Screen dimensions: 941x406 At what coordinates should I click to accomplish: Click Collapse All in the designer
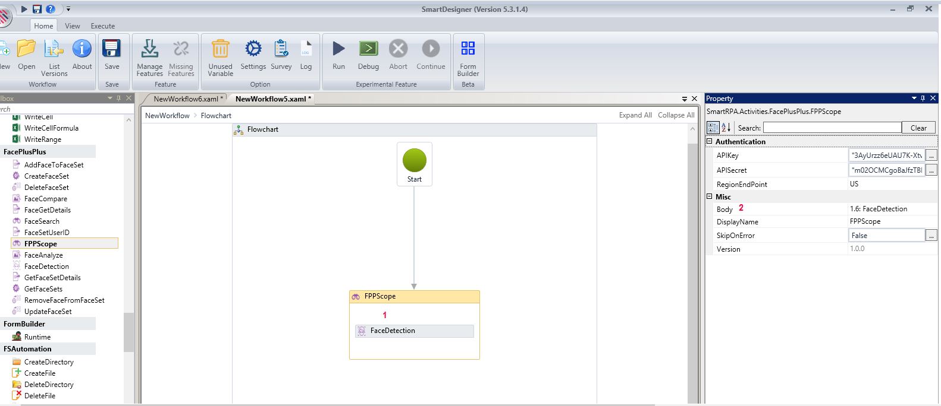676,115
